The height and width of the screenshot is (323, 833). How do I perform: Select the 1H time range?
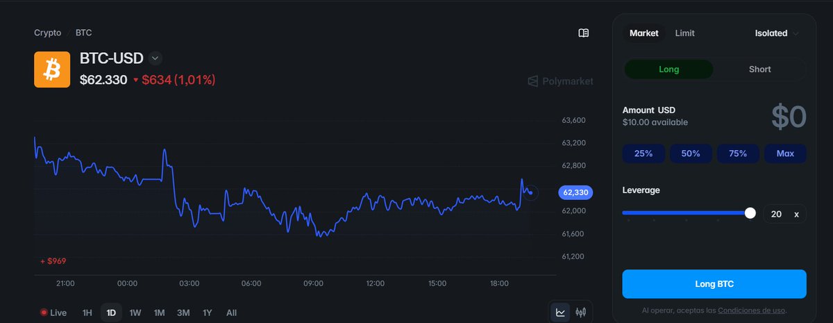(87, 313)
